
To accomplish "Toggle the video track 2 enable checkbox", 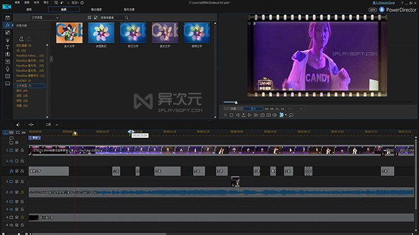I will click(x=17, y=181).
